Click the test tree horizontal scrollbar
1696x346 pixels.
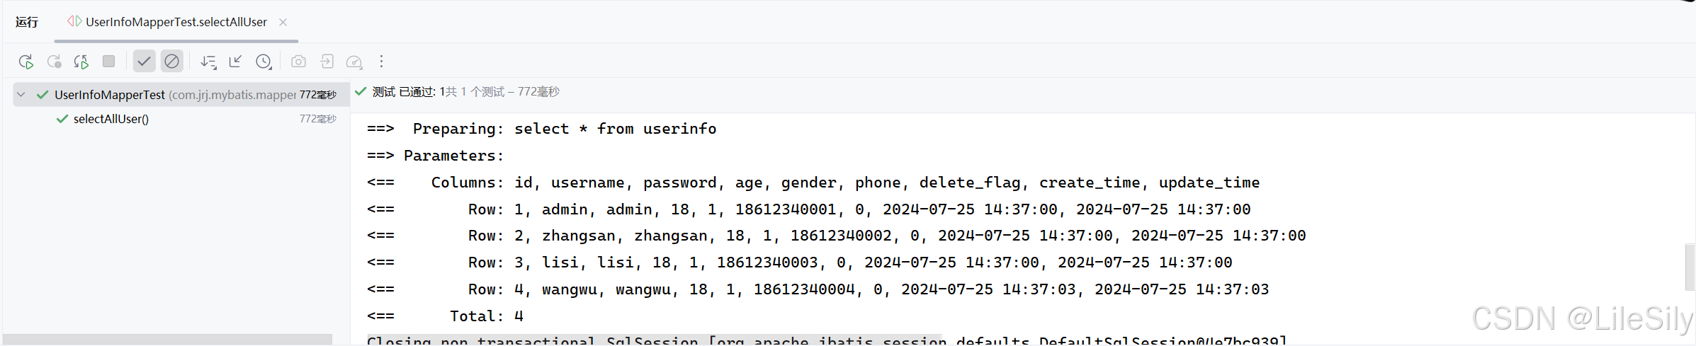167,340
